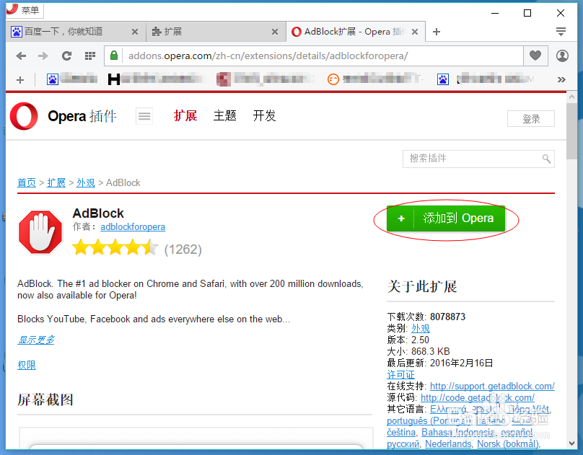
Task: Close the AdBlock扩展 tab
Action: pyautogui.click(x=415, y=32)
